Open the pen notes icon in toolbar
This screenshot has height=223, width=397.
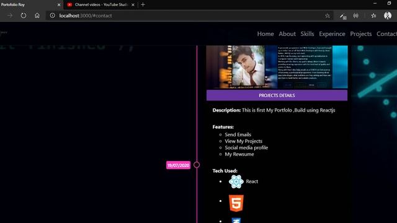pyautogui.click(x=343, y=16)
